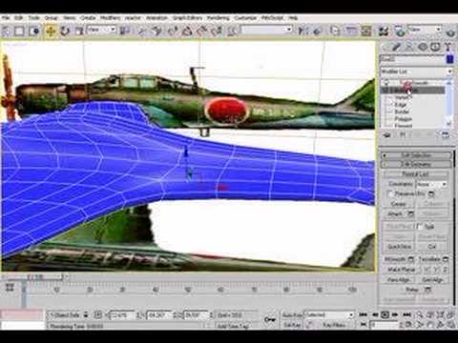
Task: Collapse the Soft Selection rollout
Action: pyautogui.click(x=416, y=155)
